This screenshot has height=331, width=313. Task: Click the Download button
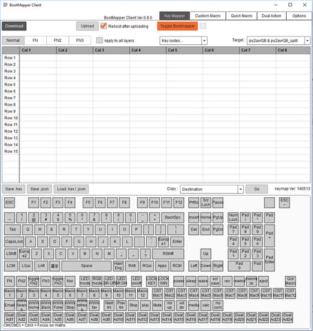[x=14, y=26]
